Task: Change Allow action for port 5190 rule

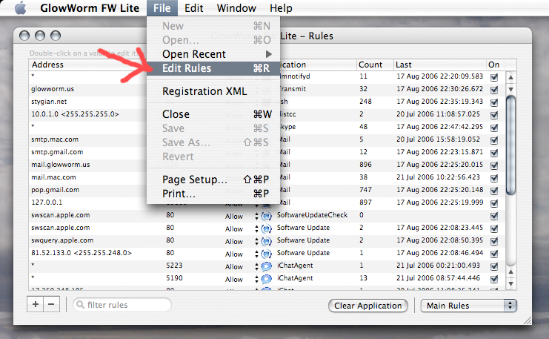Action: (242, 280)
